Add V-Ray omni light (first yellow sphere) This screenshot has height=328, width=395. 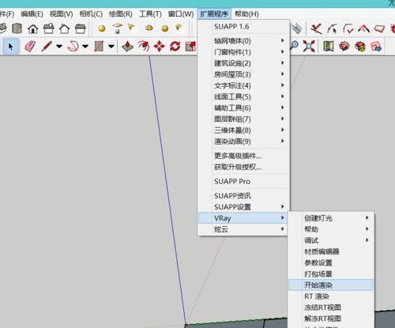(102, 28)
